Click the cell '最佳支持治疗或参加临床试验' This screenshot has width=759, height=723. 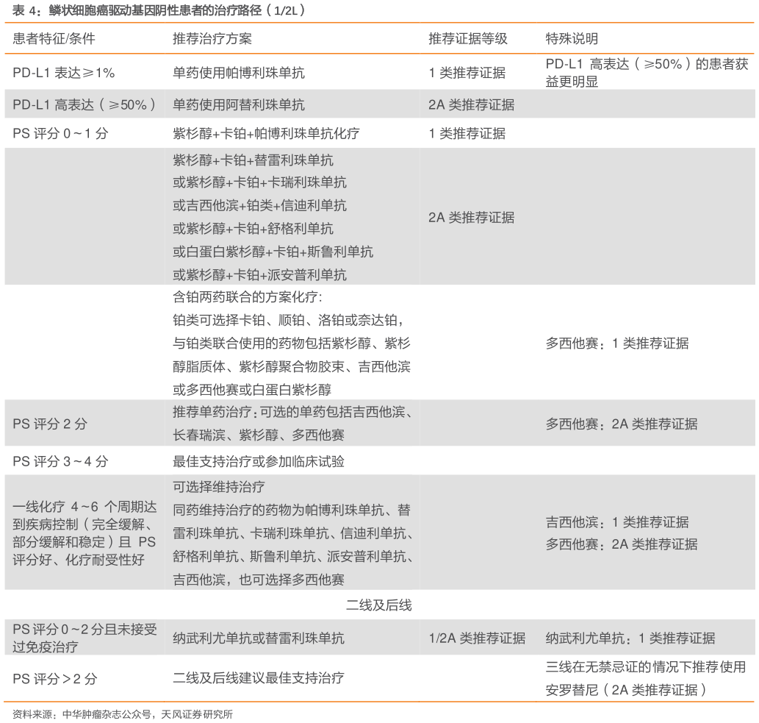tap(259, 461)
